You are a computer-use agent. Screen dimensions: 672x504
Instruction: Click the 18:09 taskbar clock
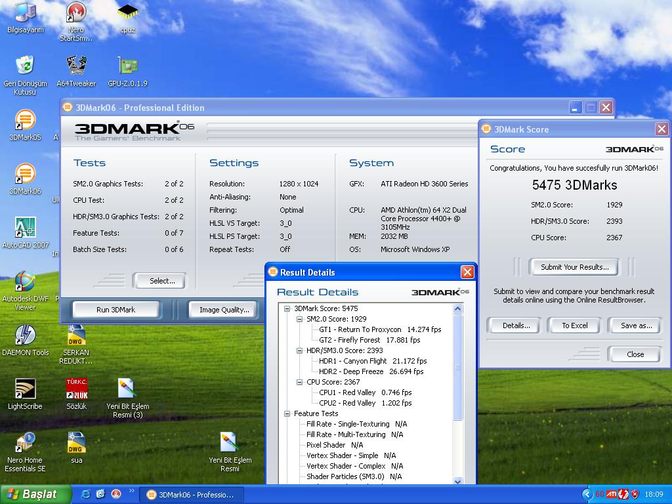click(x=654, y=494)
